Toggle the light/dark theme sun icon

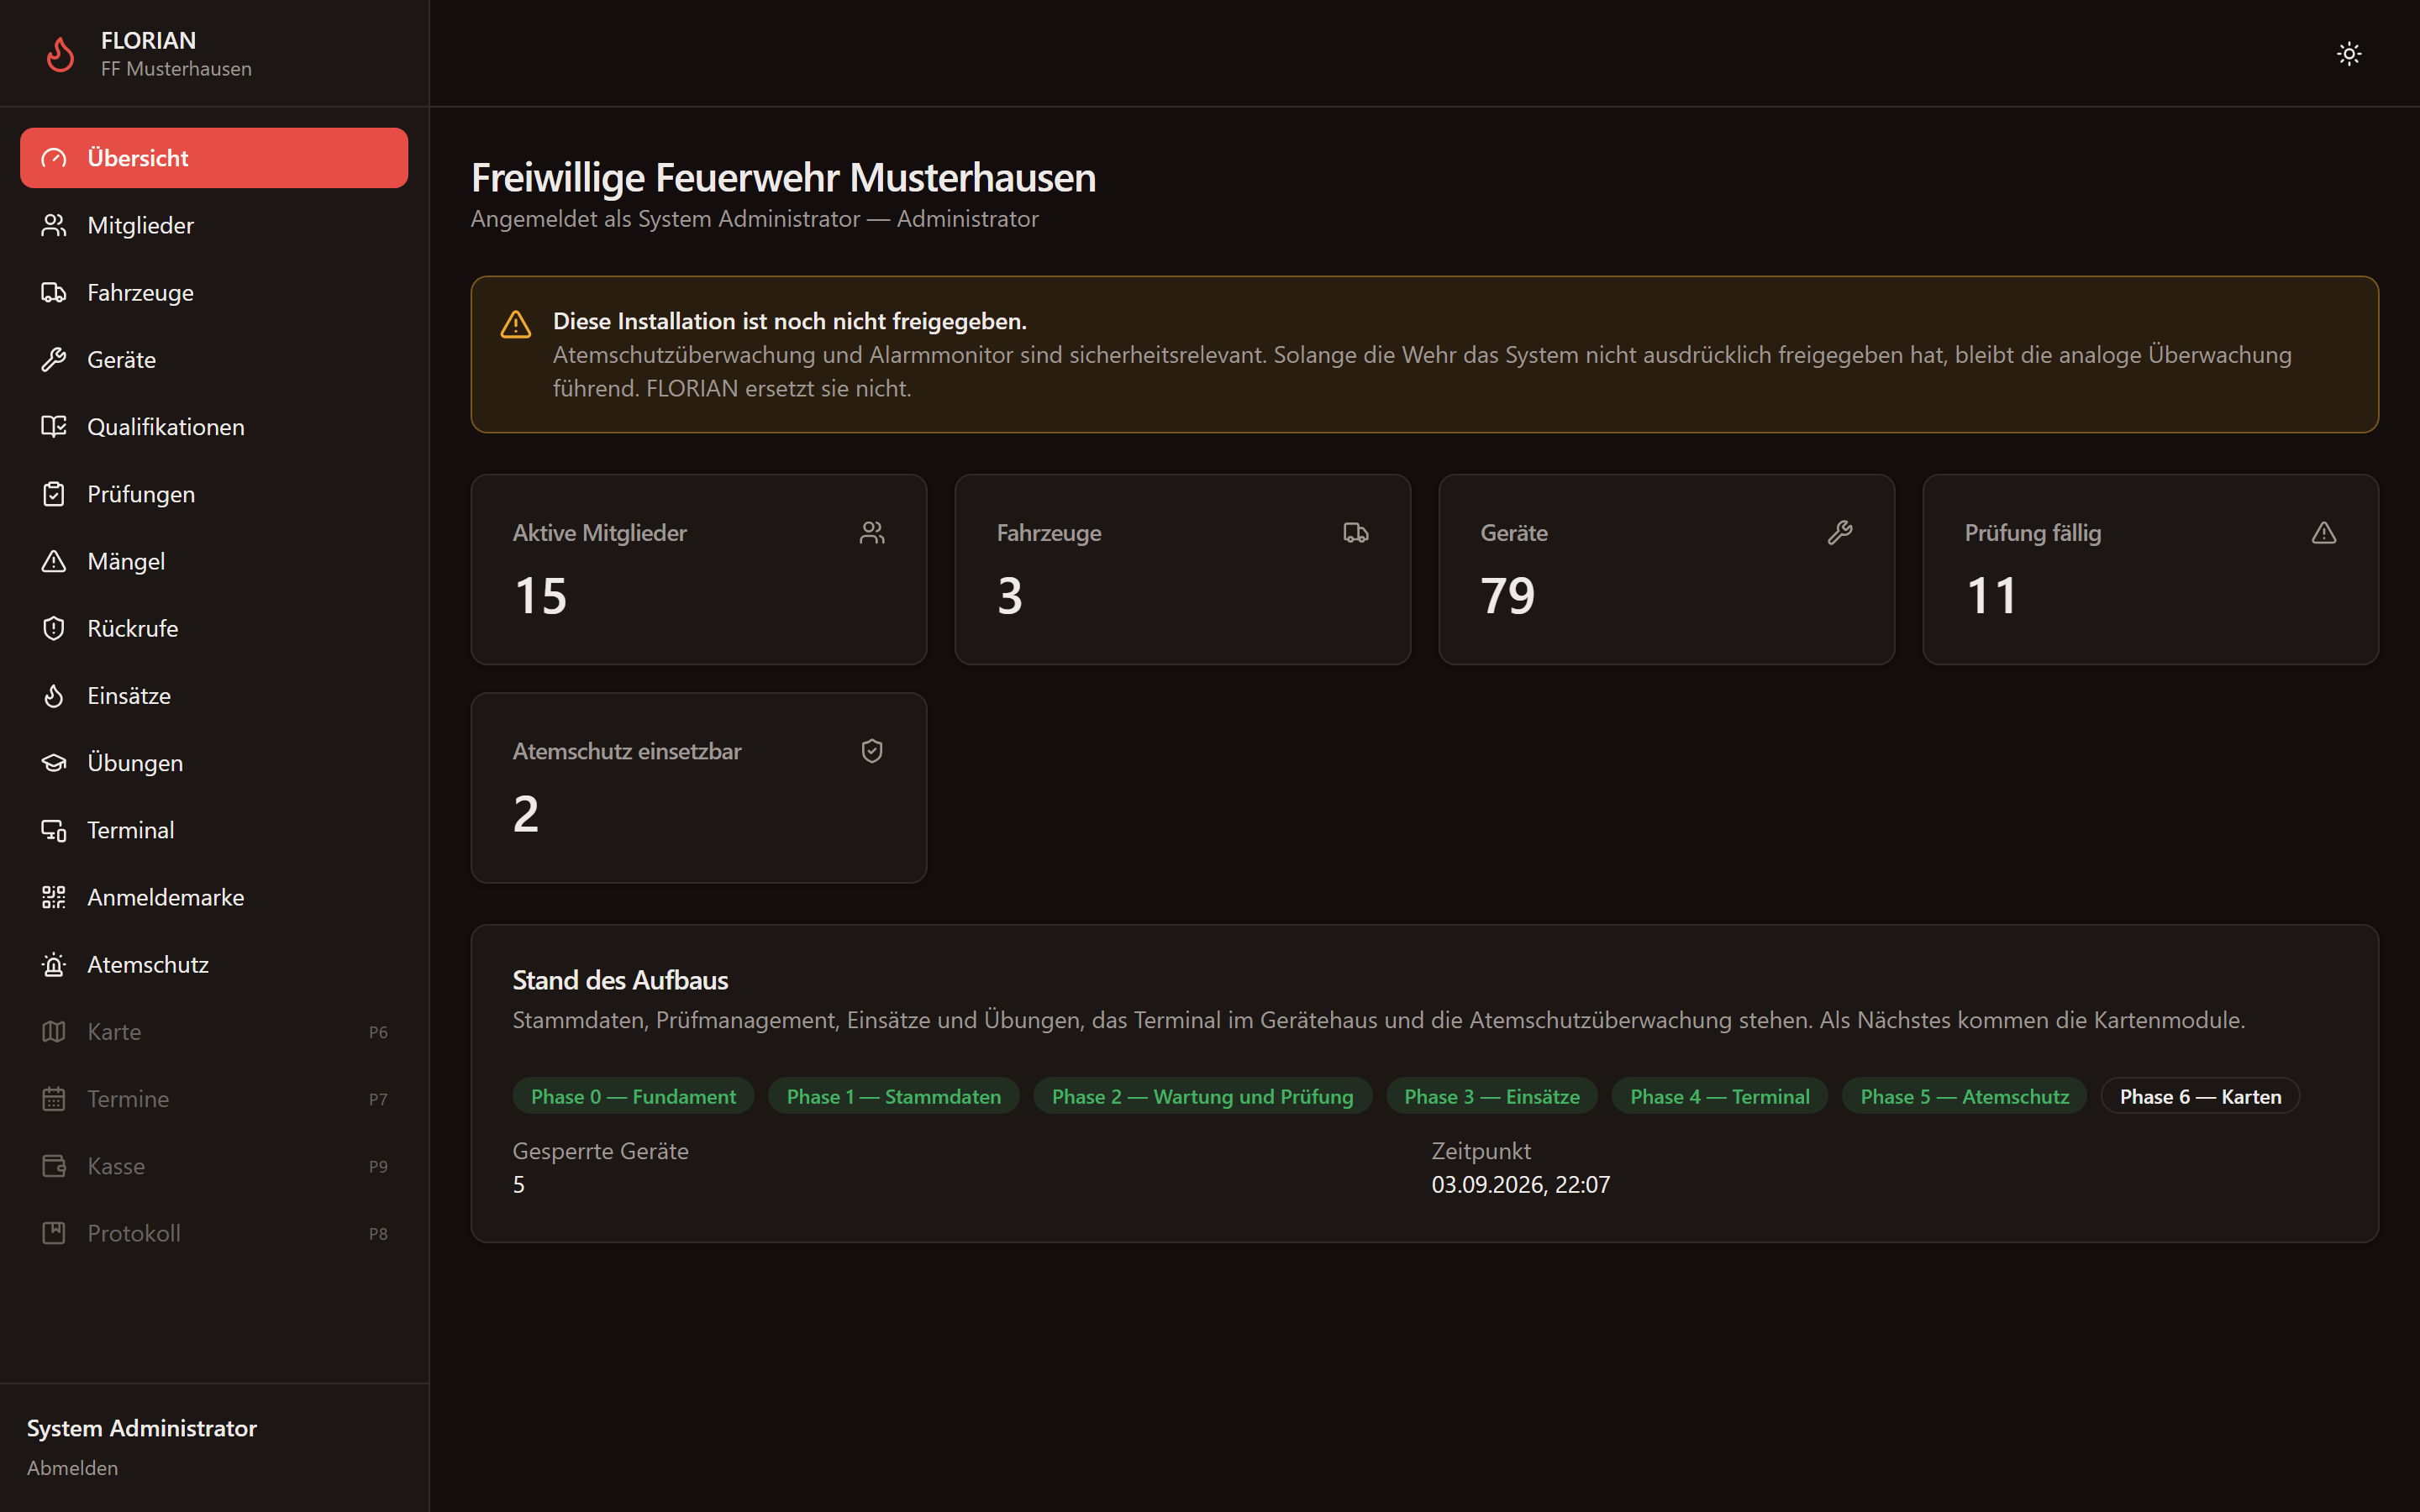pos(2349,53)
